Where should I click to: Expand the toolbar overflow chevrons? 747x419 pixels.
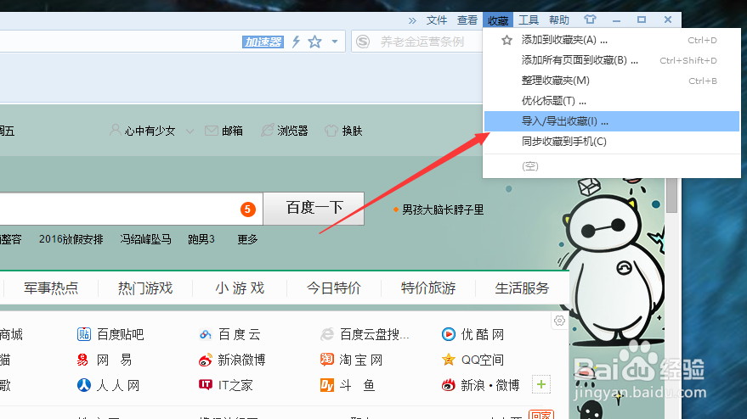point(412,20)
